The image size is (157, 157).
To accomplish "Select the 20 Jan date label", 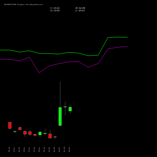I will [9, 149].
